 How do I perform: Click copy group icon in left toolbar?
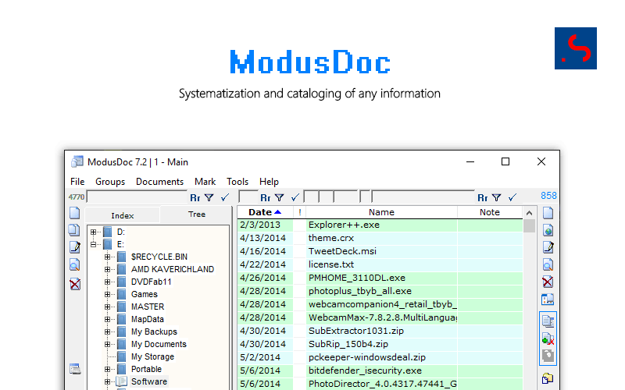coord(74,230)
